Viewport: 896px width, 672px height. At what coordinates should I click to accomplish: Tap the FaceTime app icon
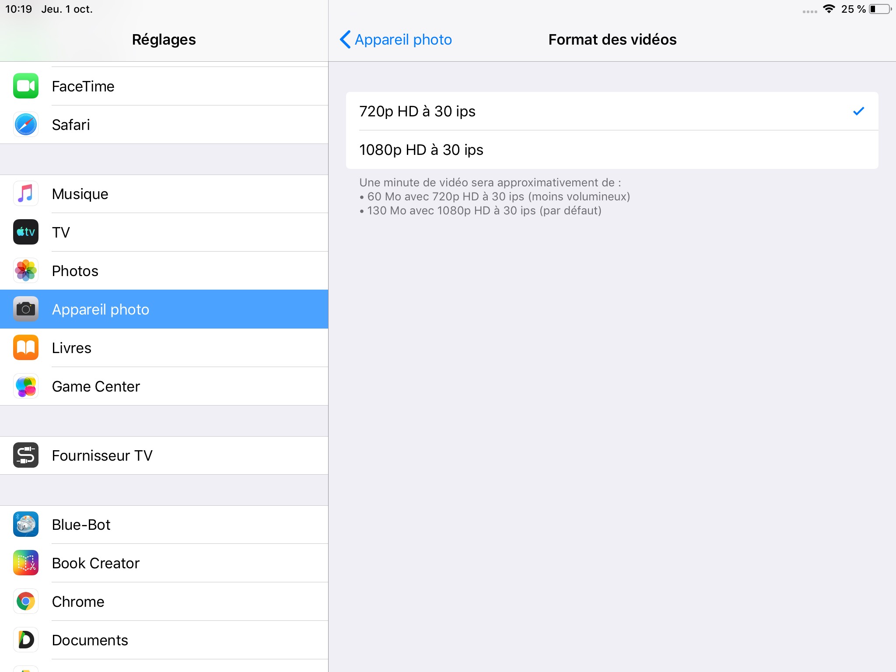click(x=26, y=86)
